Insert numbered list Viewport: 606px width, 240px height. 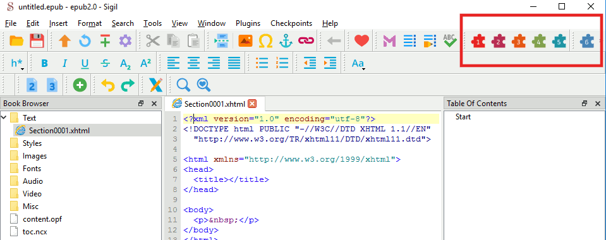coord(282,63)
